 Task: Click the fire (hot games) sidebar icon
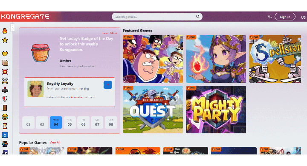click(x=5, y=31)
